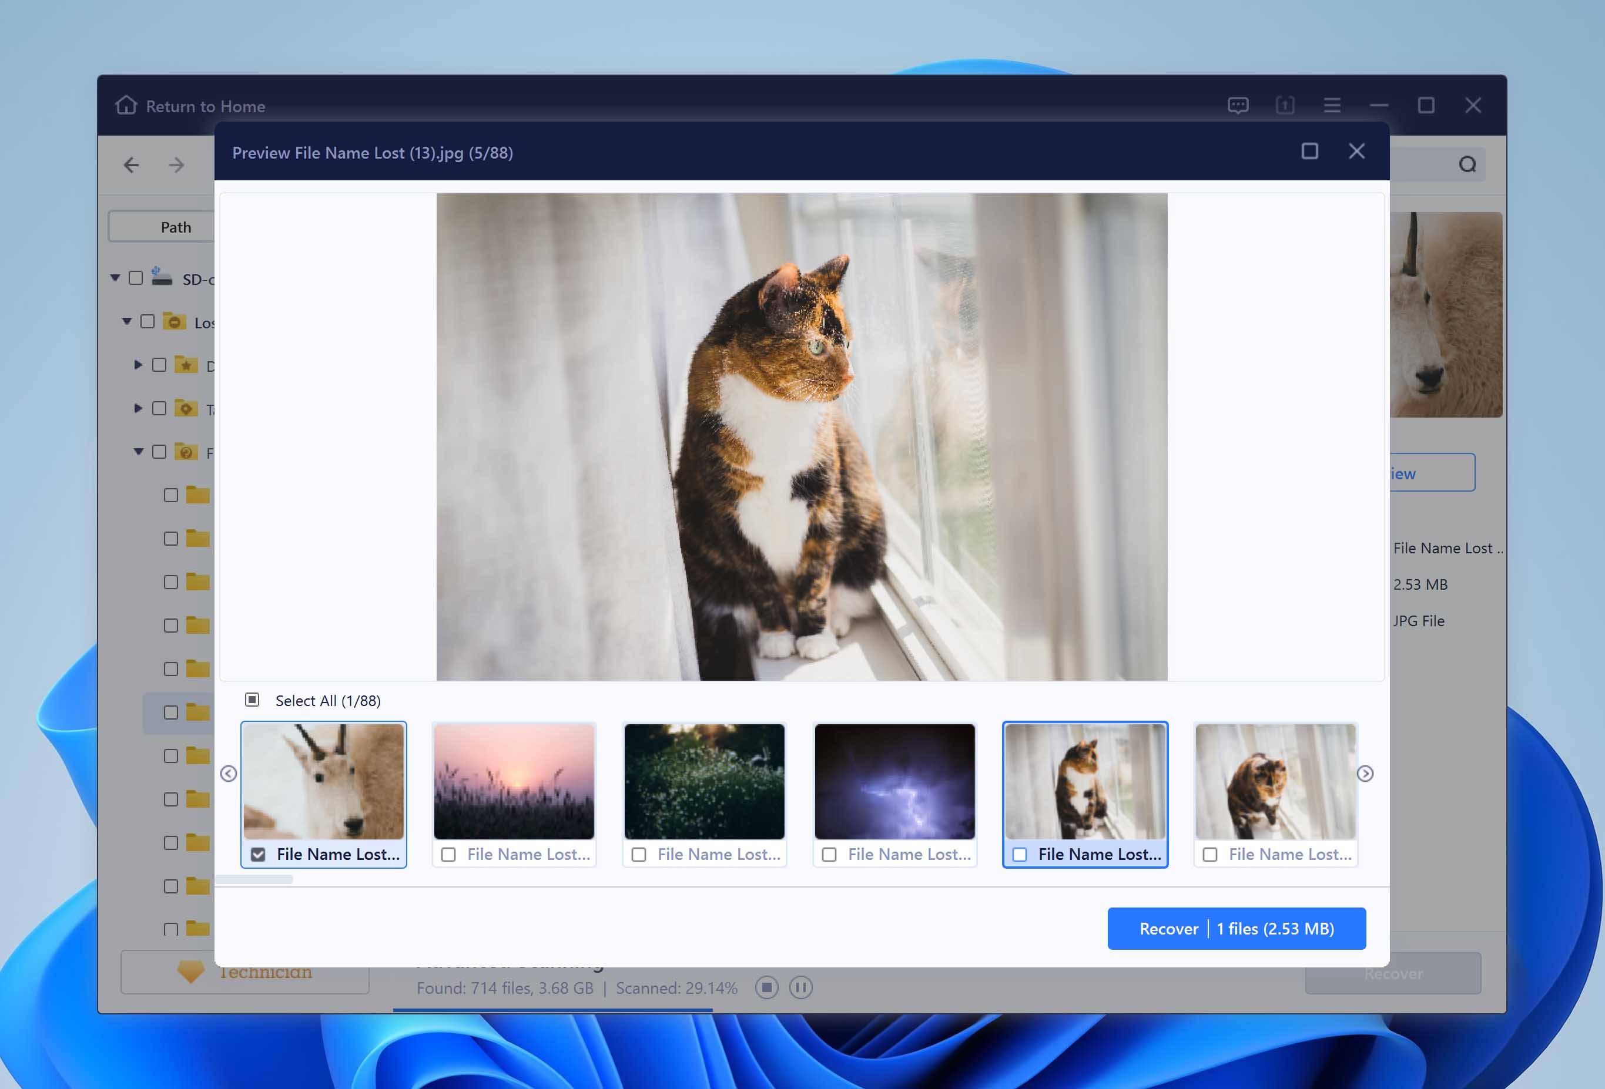
Task: Go back with the left arrow
Action: [x=131, y=165]
